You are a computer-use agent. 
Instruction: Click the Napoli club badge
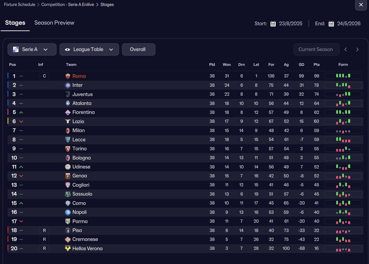pyautogui.click(x=68, y=212)
